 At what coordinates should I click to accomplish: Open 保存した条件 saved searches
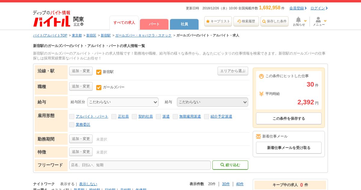pos(274,21)
